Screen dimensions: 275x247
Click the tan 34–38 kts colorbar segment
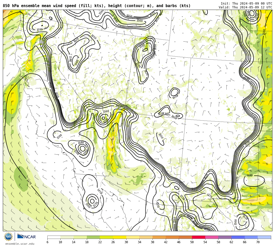(x=146, y=237)
